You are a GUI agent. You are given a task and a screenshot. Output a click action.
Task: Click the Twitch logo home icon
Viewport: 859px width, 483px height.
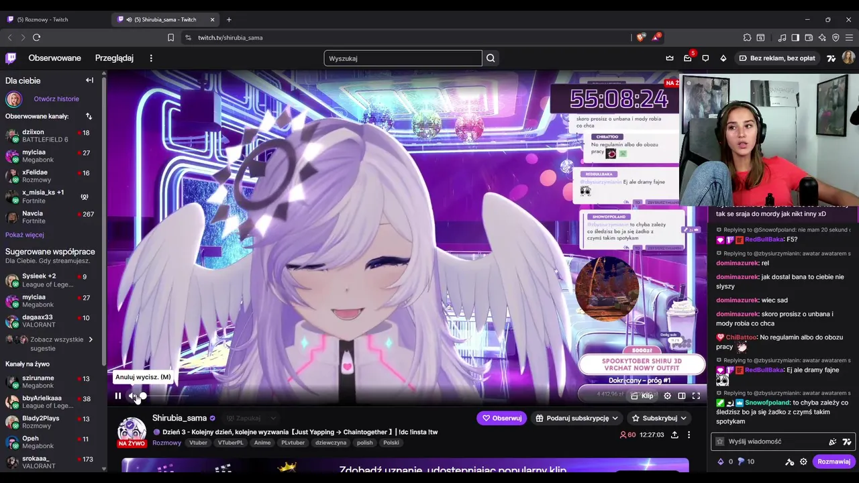click(11, 58)
